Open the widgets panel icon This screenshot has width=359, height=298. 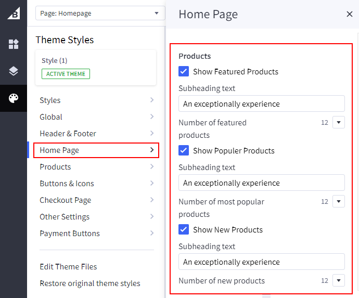[14, 44]
